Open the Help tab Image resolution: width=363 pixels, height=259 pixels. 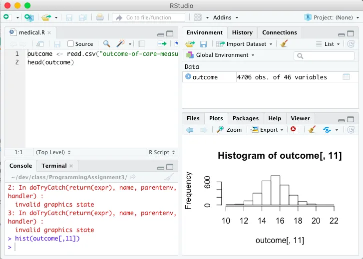pos(275,118)
